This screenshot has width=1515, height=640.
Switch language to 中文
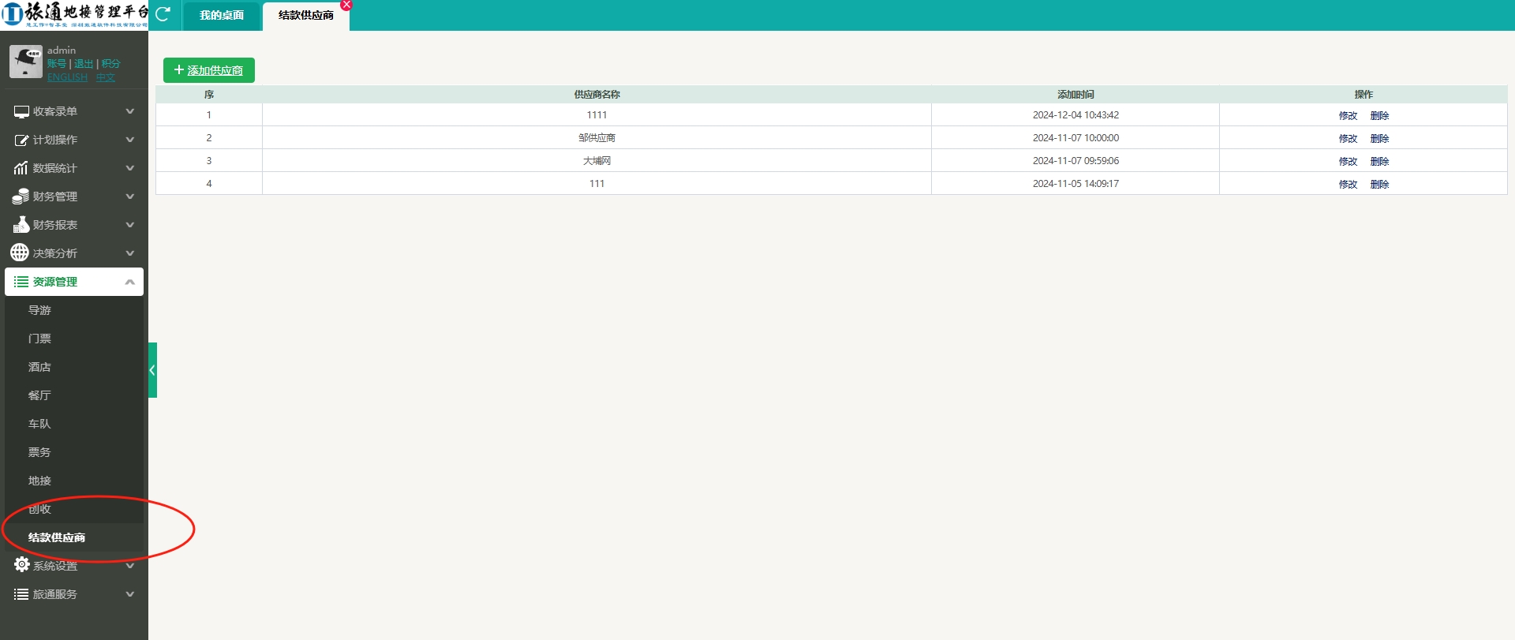pyautogui.click(x=106, y=77)
